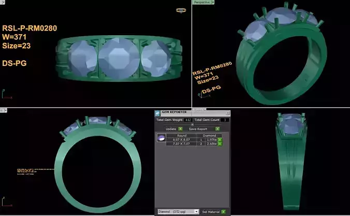Click the Save Report green arrow

click(x=217, y=129)
